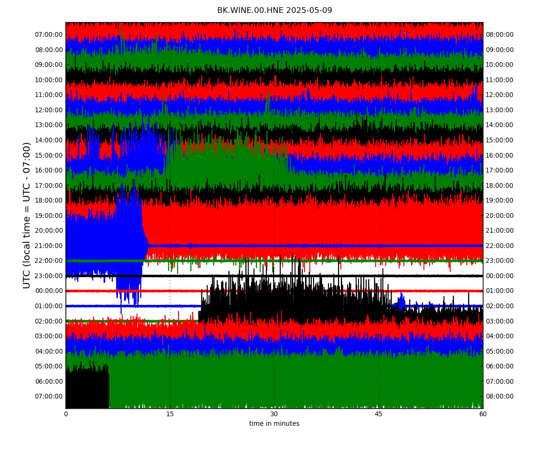Click the 18:00:00 UTC label on left axis
The height and width of the screenshot is (454, 549).
pos(49,201)
